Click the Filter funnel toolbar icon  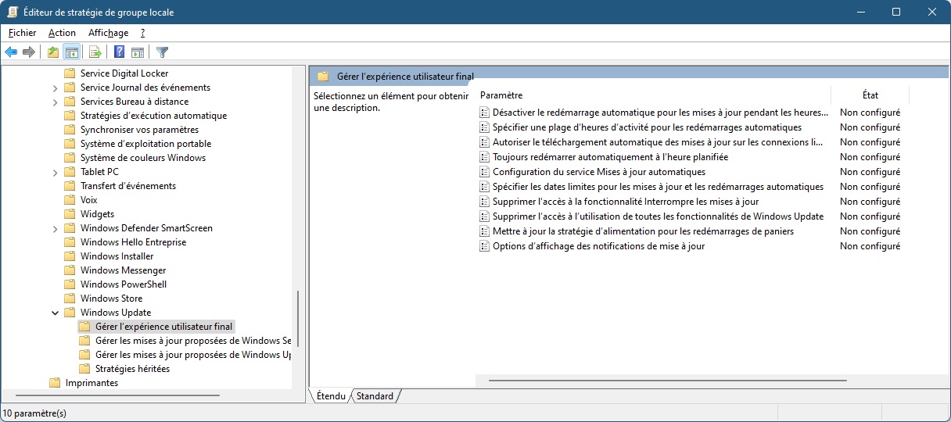point(162,52)
